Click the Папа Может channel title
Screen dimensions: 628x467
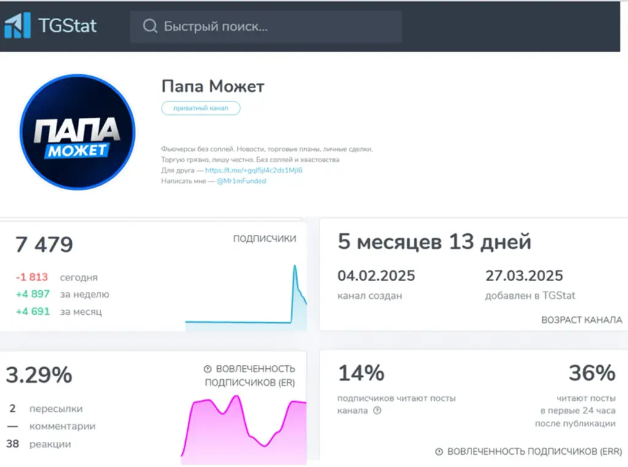pos(213,86)
